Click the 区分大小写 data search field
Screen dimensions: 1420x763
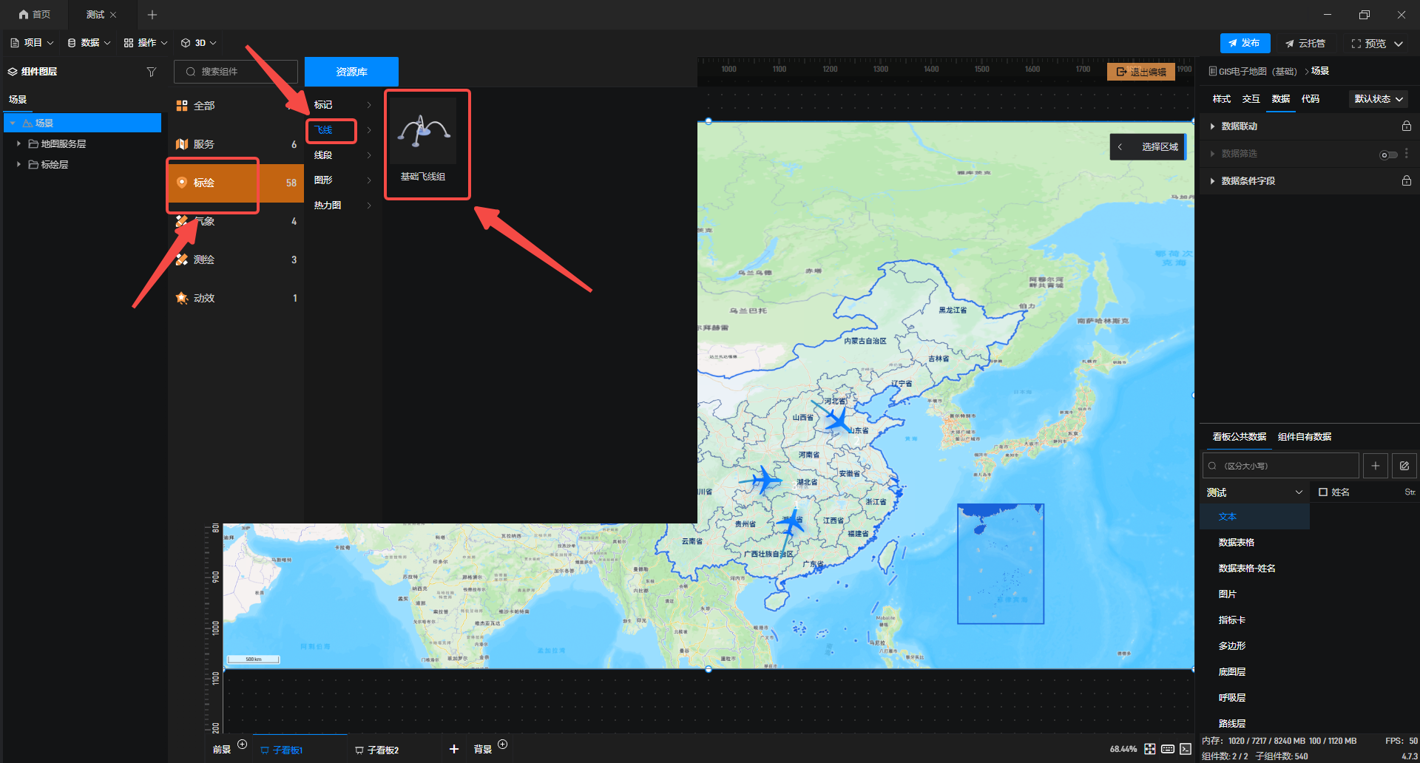click(x=1281, y=466)
